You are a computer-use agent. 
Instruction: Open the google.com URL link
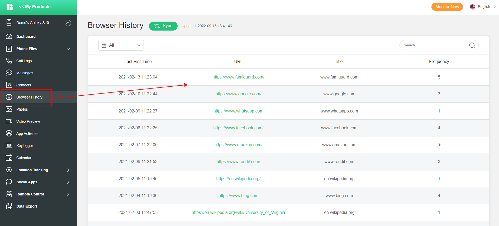click(238, 94)
